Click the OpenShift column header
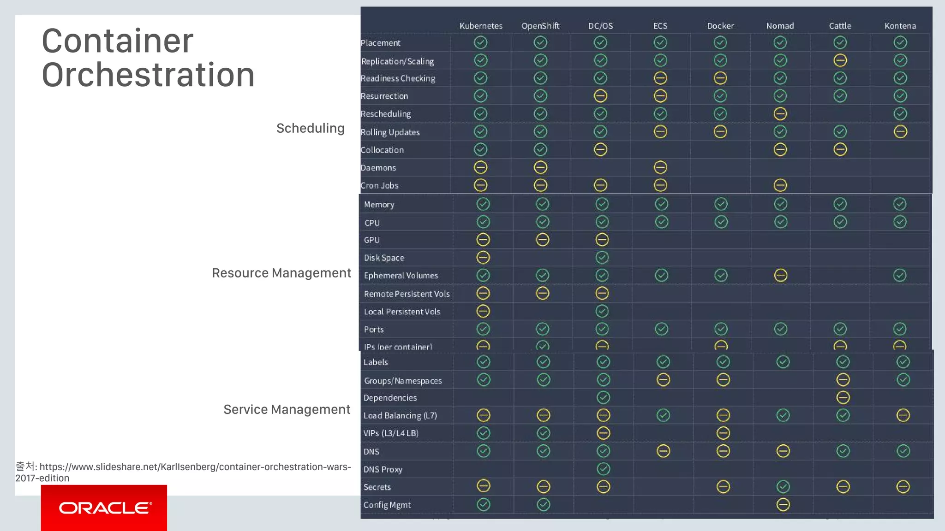Viewport: 945px width, 531px height. point(540,26)
